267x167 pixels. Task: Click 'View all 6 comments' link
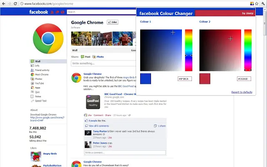pyautogui.click(x=99, y=126)
